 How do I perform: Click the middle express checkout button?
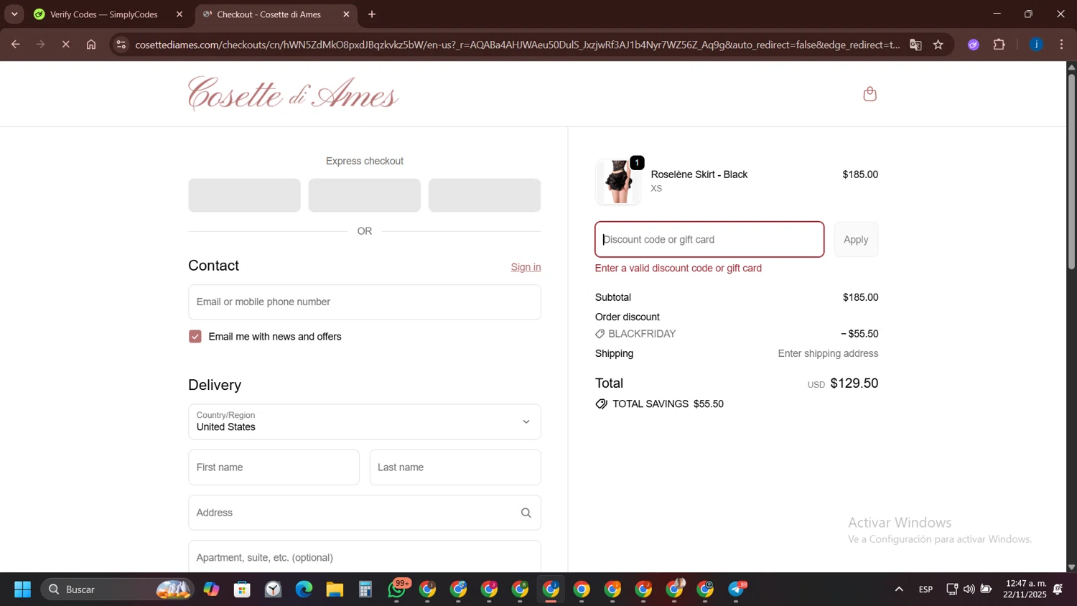tap(365, 195)
